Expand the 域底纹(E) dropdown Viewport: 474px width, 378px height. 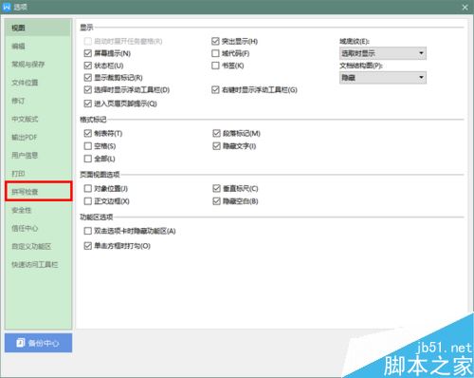pos(383,53)
